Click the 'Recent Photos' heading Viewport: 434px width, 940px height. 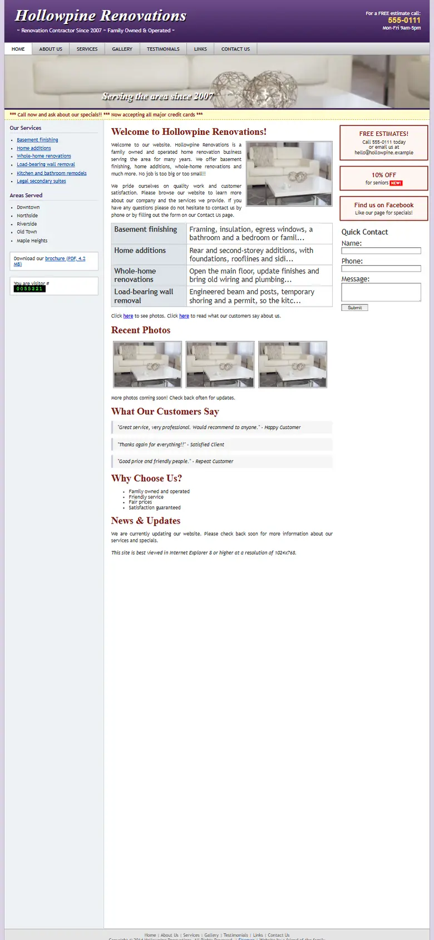pyautogui.click(x=141, y=330)
